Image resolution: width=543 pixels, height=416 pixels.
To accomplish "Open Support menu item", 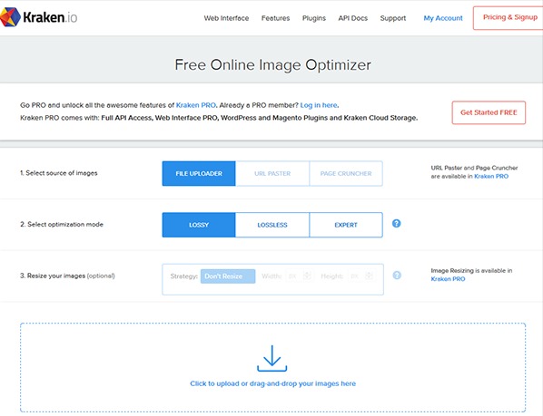I will [392, 18].
